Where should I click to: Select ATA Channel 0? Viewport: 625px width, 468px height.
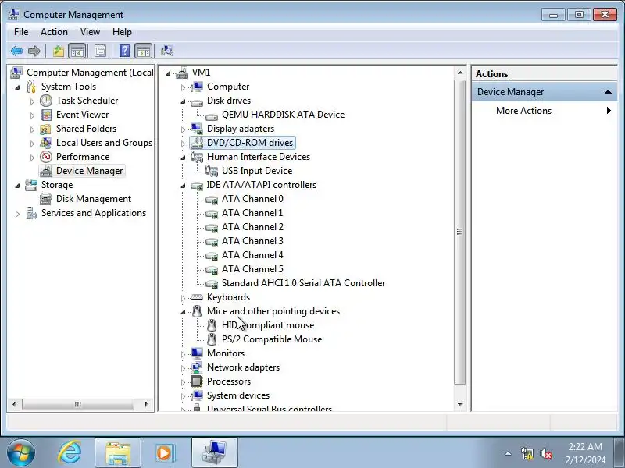click(x=252, y=199)
